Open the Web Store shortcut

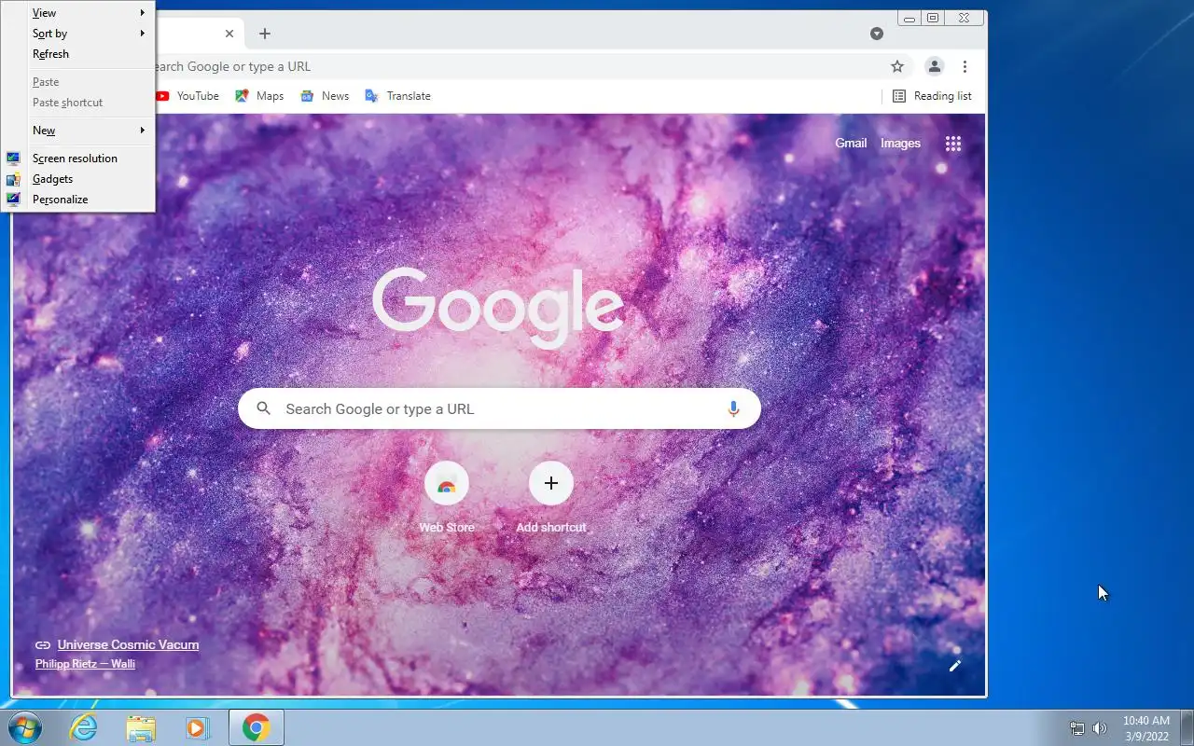click(447, 498)
